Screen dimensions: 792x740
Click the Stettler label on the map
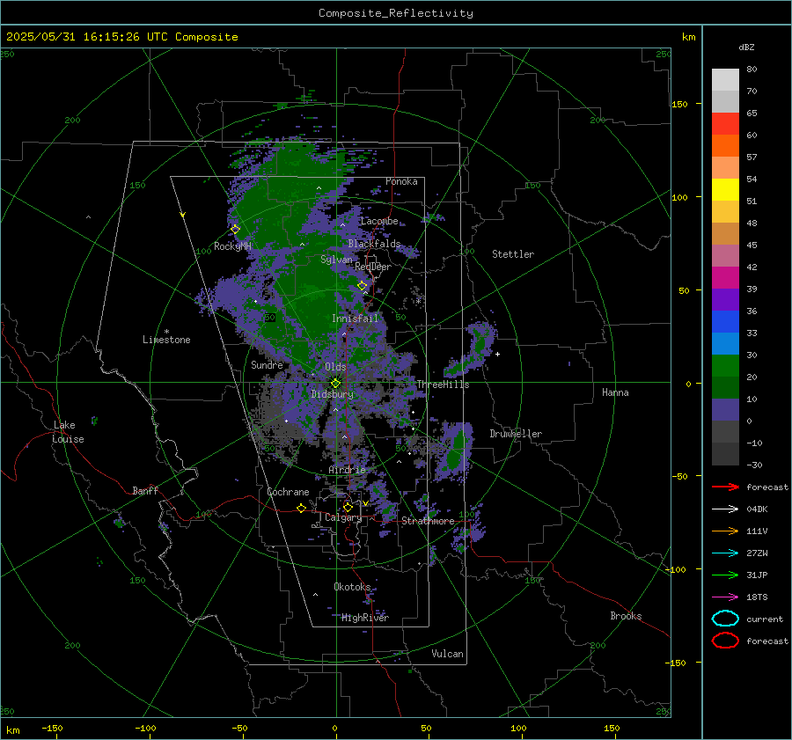(x=513, y=254)
